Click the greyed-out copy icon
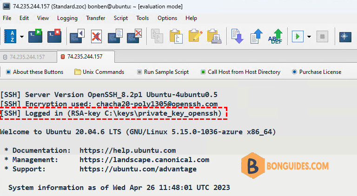 (157, 36)
